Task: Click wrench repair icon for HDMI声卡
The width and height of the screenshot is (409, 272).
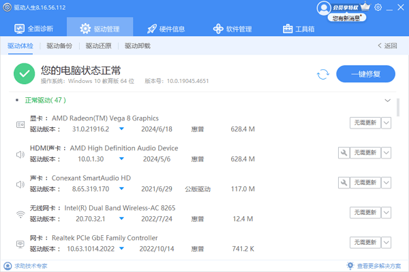Action: click(x=344, y=153)
